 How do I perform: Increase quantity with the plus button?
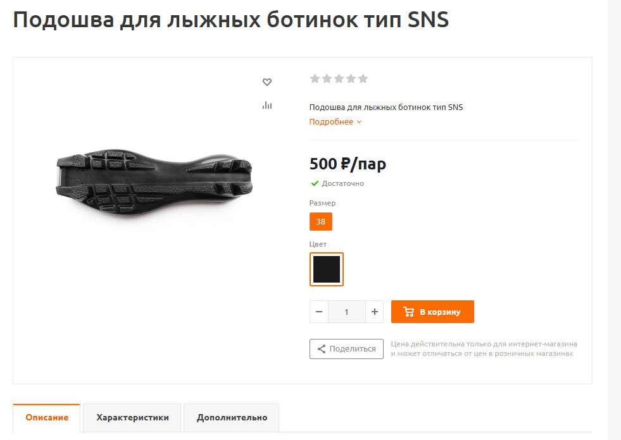[374, 312]
